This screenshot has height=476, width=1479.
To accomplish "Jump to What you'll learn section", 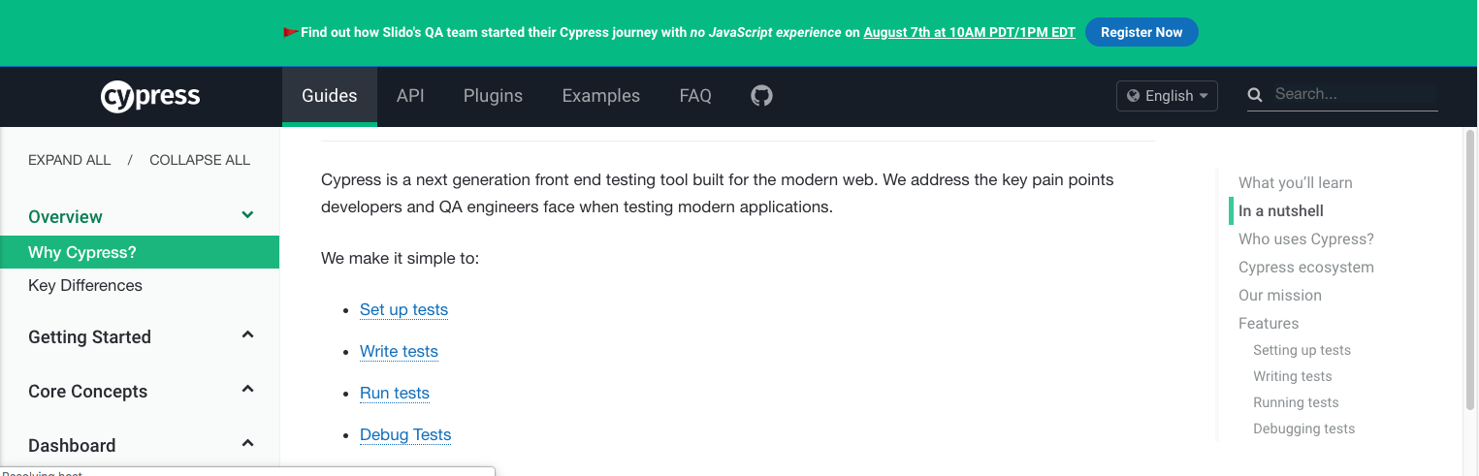I will click(1296, 182).
